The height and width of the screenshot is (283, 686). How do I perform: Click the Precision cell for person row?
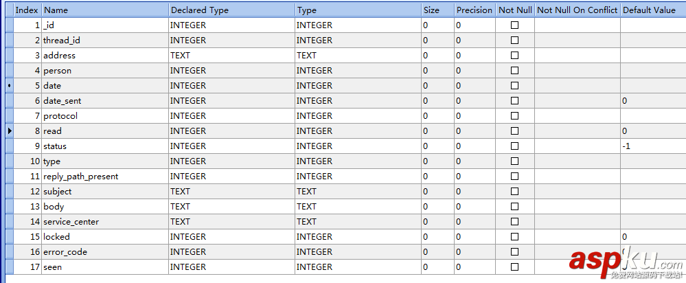(475, 71)
